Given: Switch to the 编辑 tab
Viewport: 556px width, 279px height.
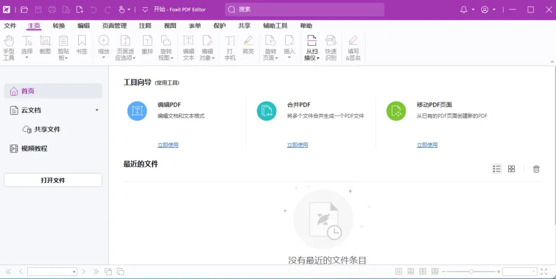Looking at the screenshot, I should pyautogui.click(x=84, y=26).
